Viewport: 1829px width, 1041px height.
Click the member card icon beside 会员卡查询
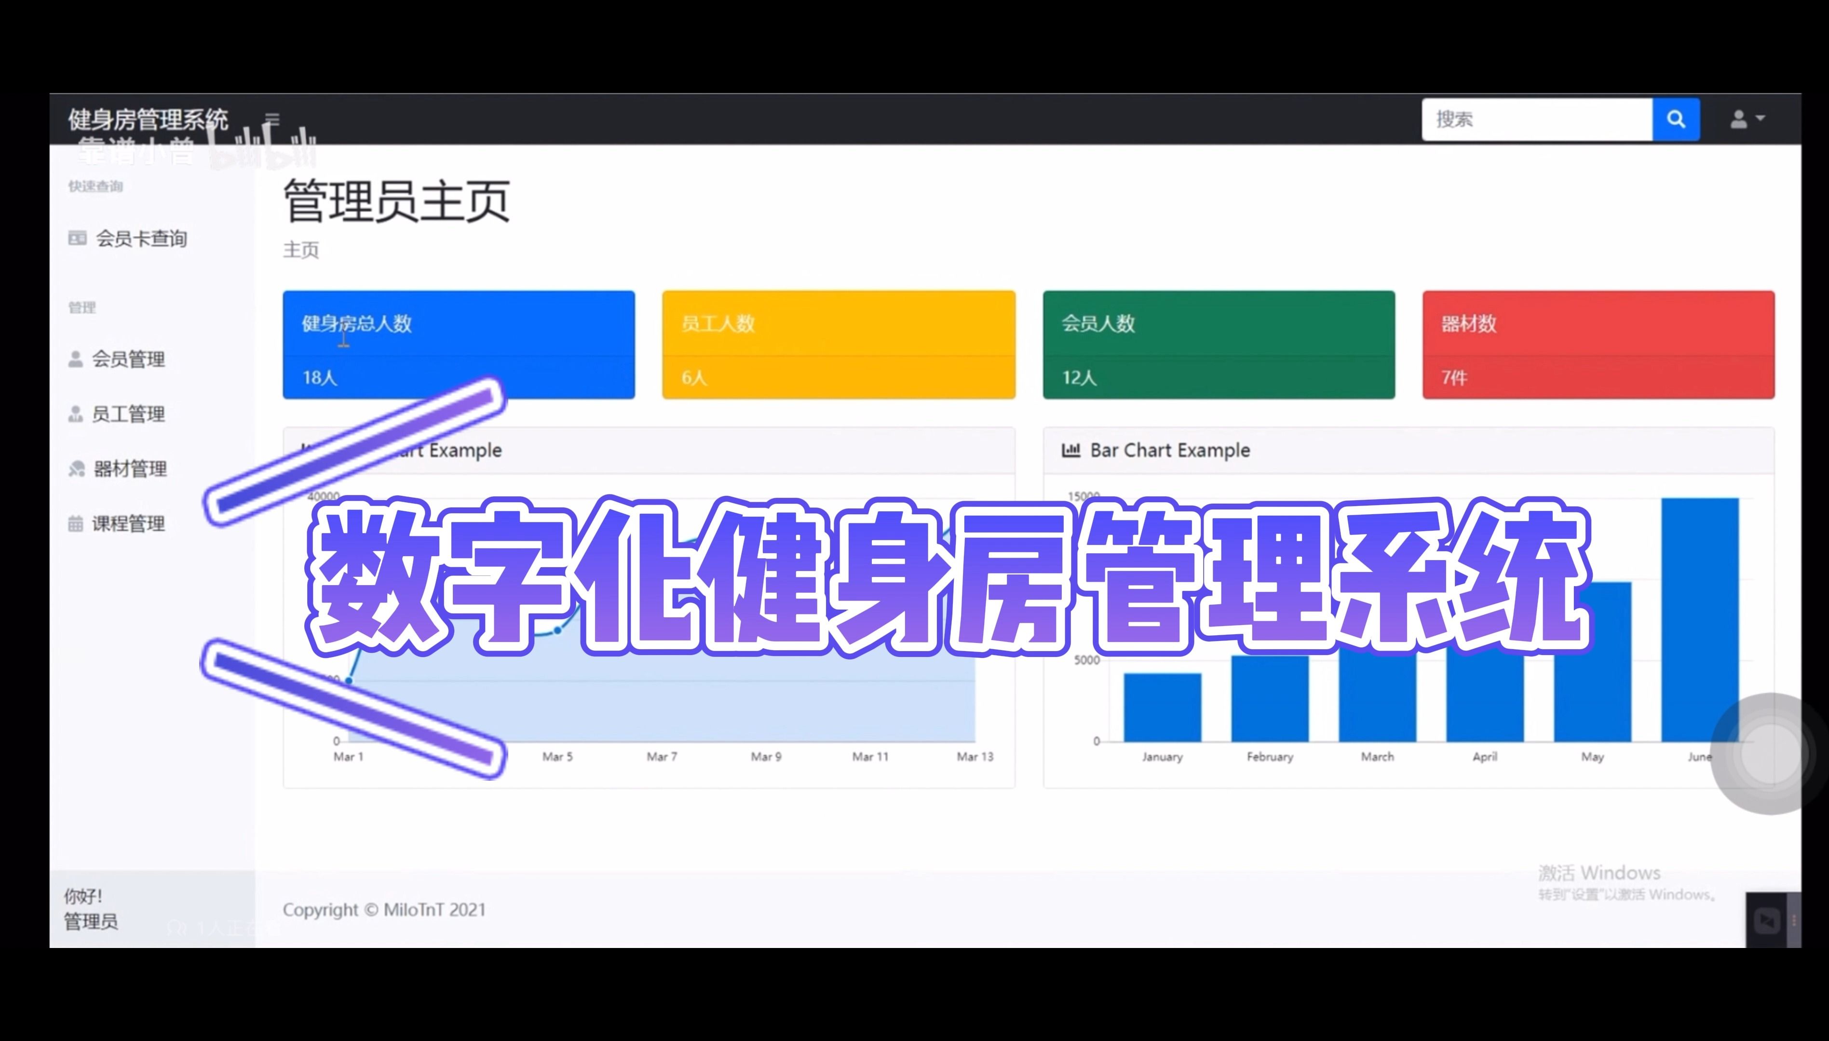(x=77, y=238)
